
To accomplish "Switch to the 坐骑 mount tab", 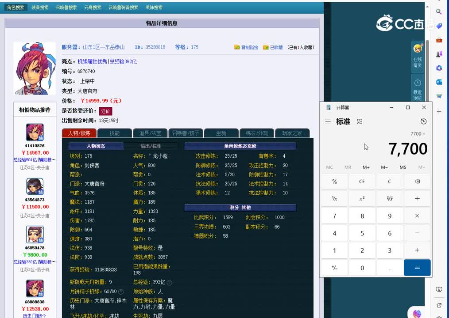I will point(221,133).
